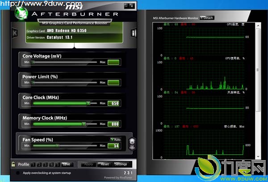268x182 pixels.
Task: Click the Core Clock value field 650
Action: pyautogui.click(x=113, y=103)
